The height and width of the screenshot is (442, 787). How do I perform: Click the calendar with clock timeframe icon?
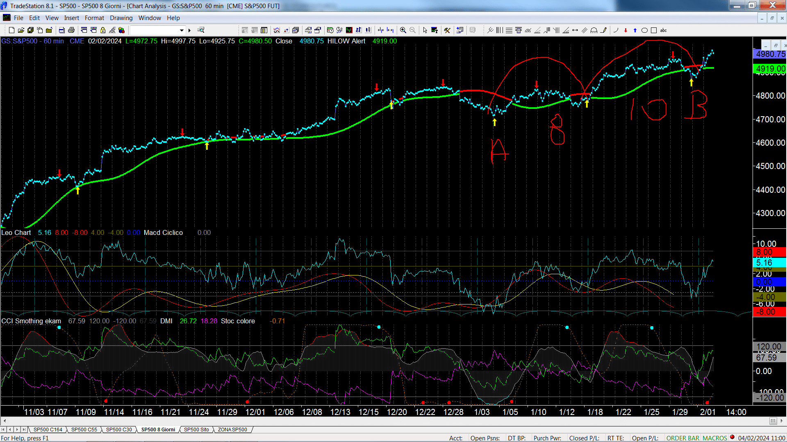pos(330,30)
